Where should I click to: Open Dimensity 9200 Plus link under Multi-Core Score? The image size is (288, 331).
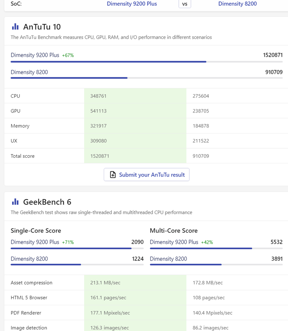(174, 242)
